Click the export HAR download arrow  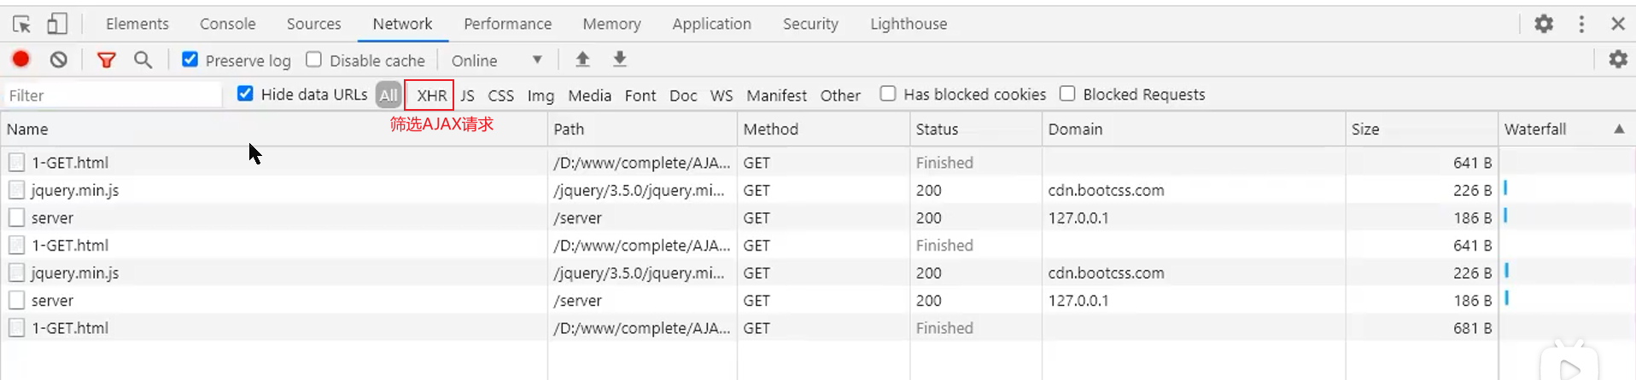pos(620,60)
